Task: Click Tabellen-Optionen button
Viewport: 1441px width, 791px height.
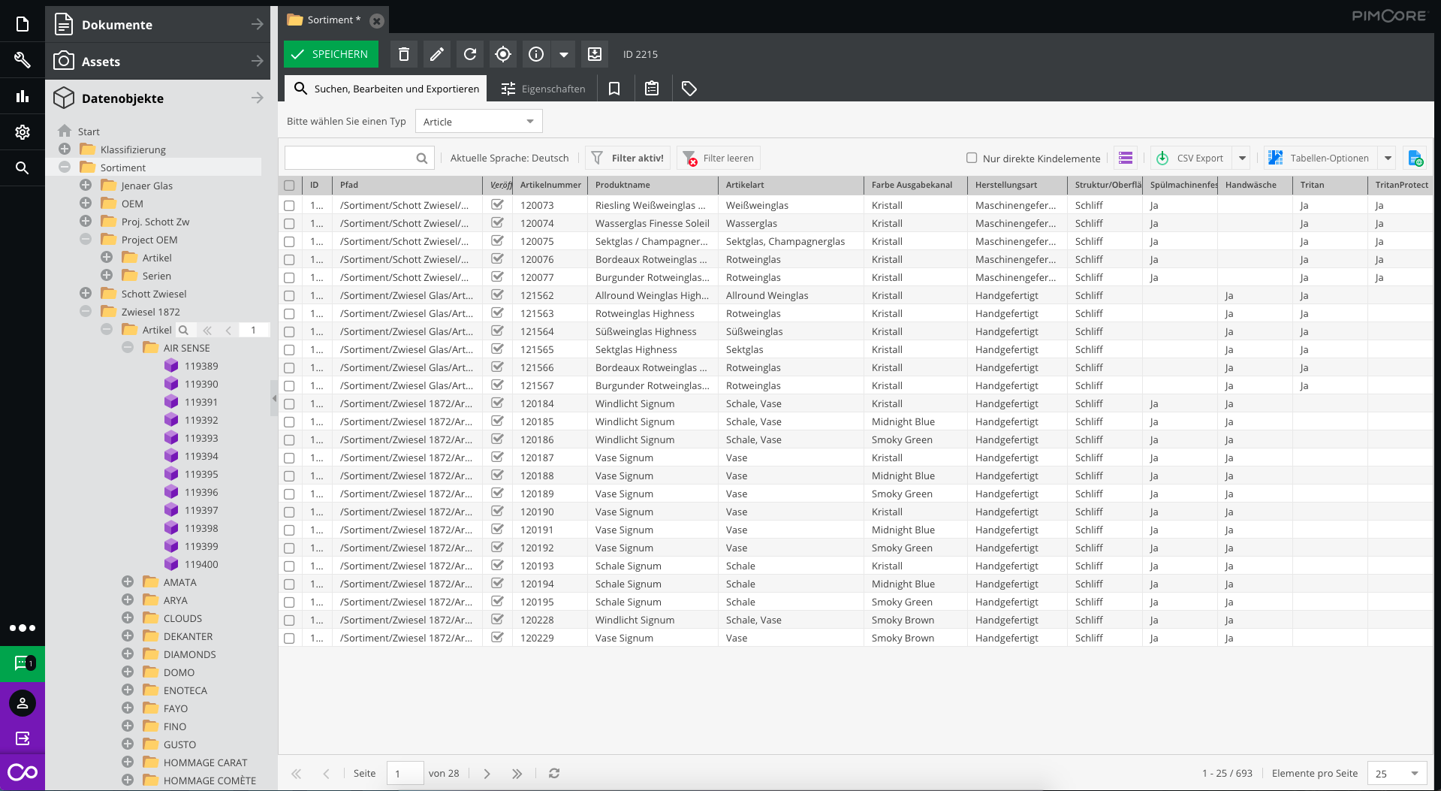Action: tap(1321, 158)
